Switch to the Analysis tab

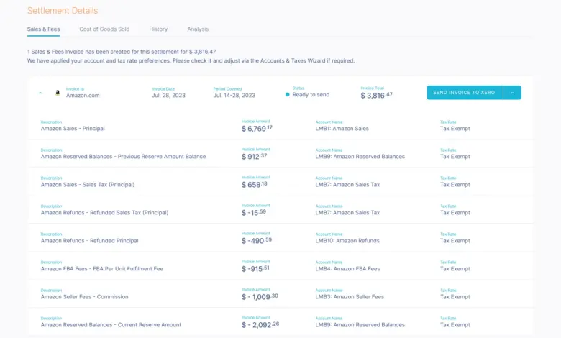(198, 29)
